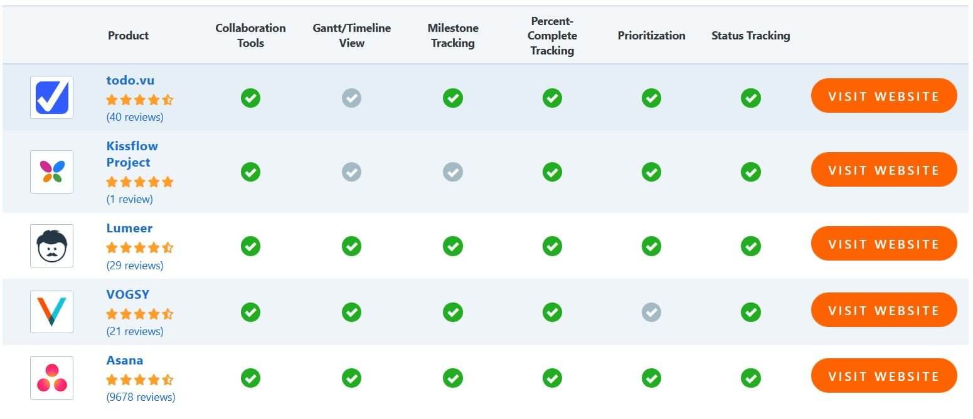Click VISIT WEBSITE for Lumeer
973x419 pixels.
point(883,244)
